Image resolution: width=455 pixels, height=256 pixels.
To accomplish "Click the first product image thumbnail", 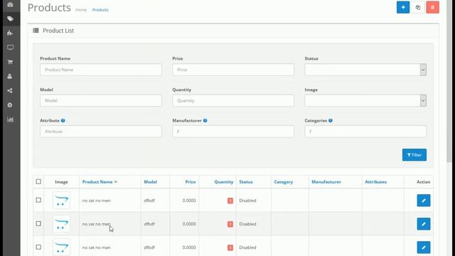I will pyautogui.click(x=61, y=201).
